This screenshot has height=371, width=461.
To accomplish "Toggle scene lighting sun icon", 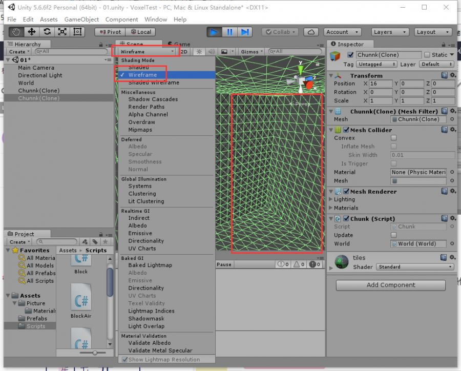I will coord(199,51).
